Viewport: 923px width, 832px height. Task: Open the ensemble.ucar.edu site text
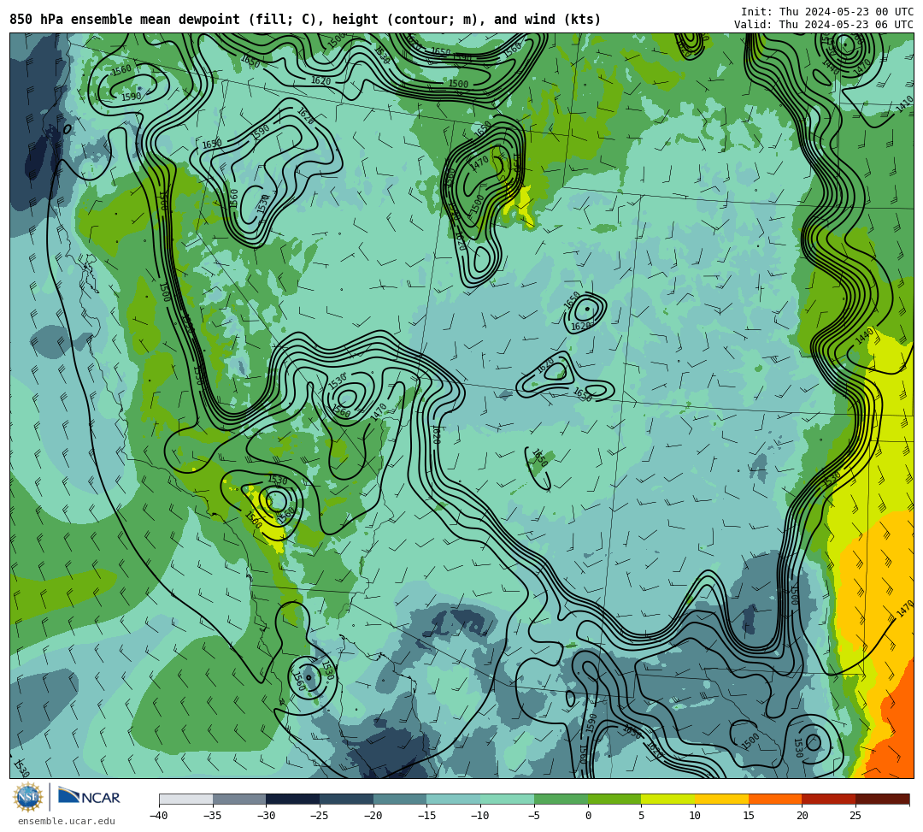(66, 821)
